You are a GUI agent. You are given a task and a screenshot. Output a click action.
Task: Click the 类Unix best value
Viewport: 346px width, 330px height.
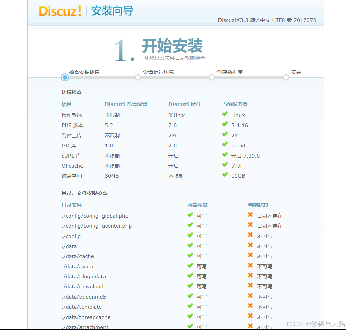point(177,115)
